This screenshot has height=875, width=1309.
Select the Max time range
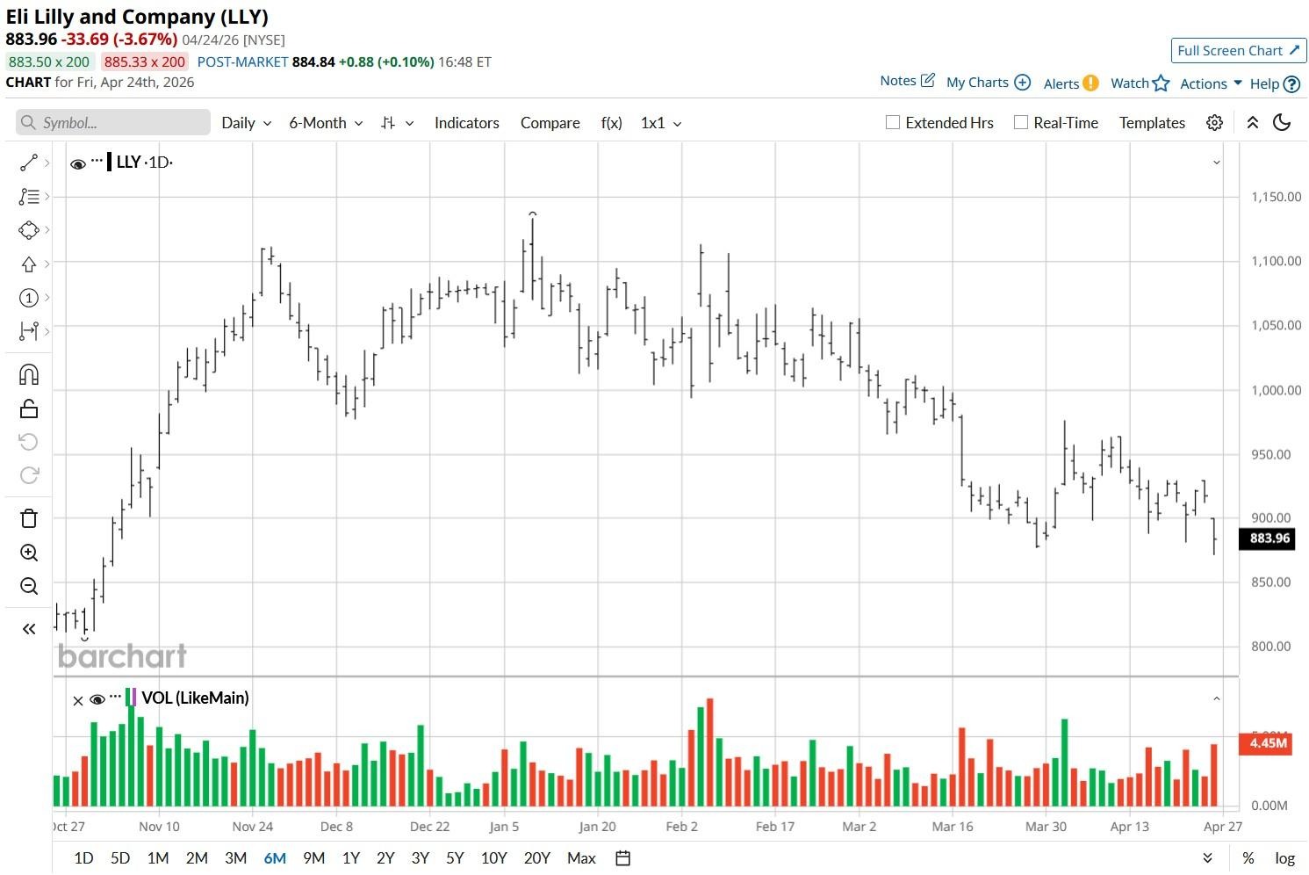click(x=581, y=858)
